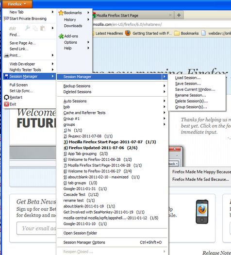Click the email address input field
The height and width of the screenshot is (255, 231).
[x=36, y=228]
